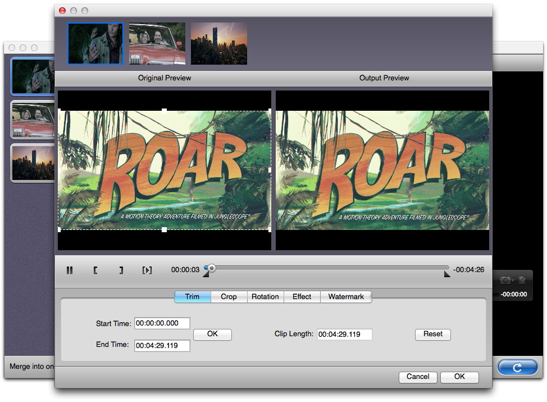
Task: Confirm edits with the bottom OK button
Action: (459, 377)
